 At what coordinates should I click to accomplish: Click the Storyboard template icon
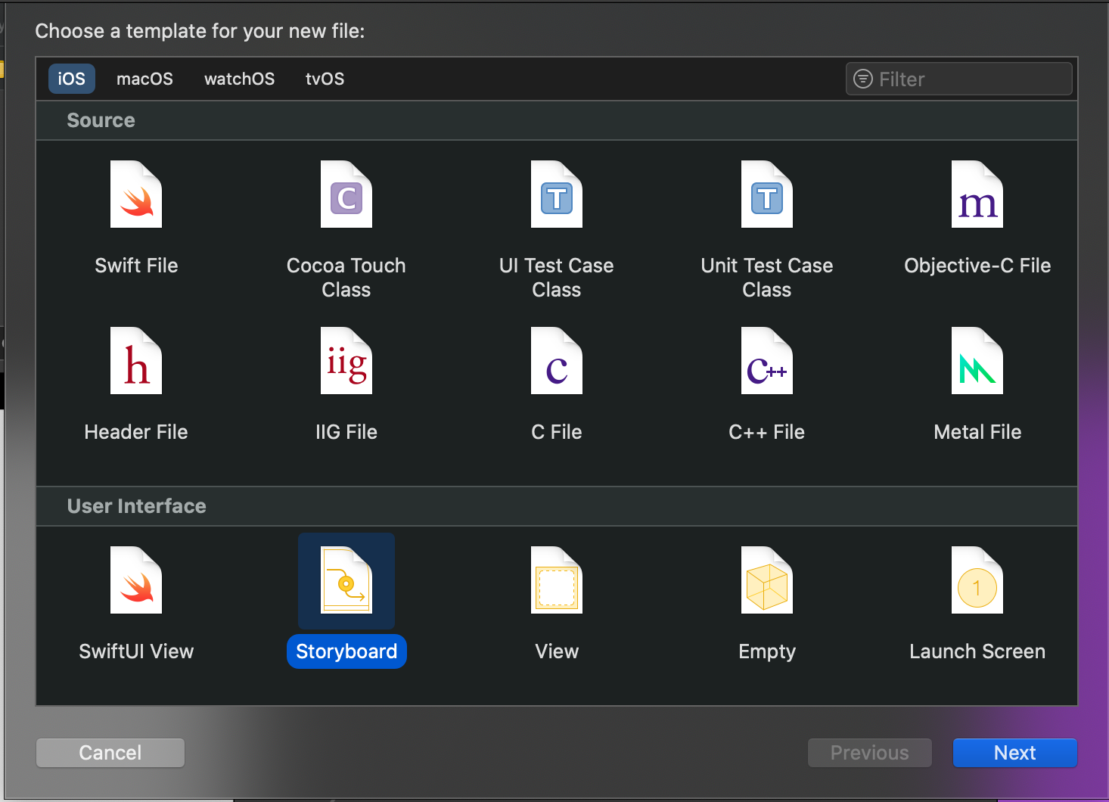[x=346, y=580]
